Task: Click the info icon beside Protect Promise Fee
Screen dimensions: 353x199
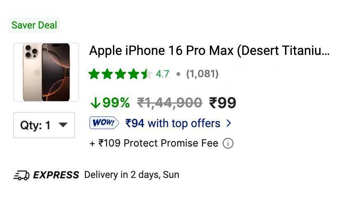Action: tap(228, 143)
